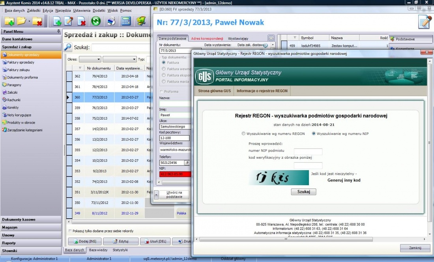Click the green refresh icon
434x262 pixels.
pos(96,21)
